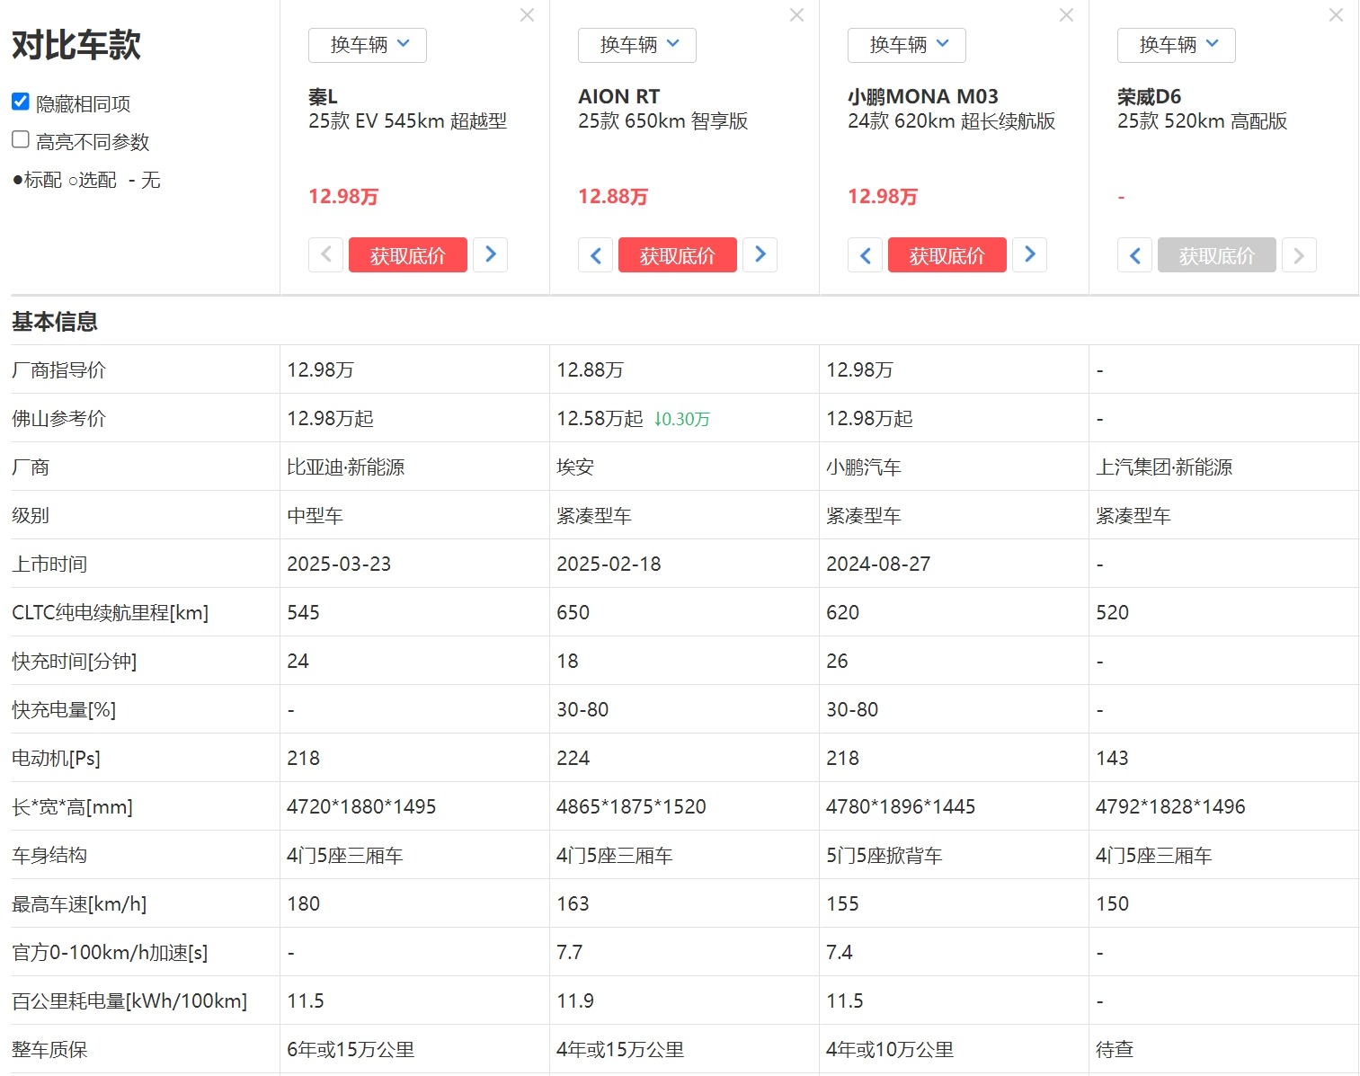Remove AION RT from the comparison
1360x1076 pixels.
(797, 15)
